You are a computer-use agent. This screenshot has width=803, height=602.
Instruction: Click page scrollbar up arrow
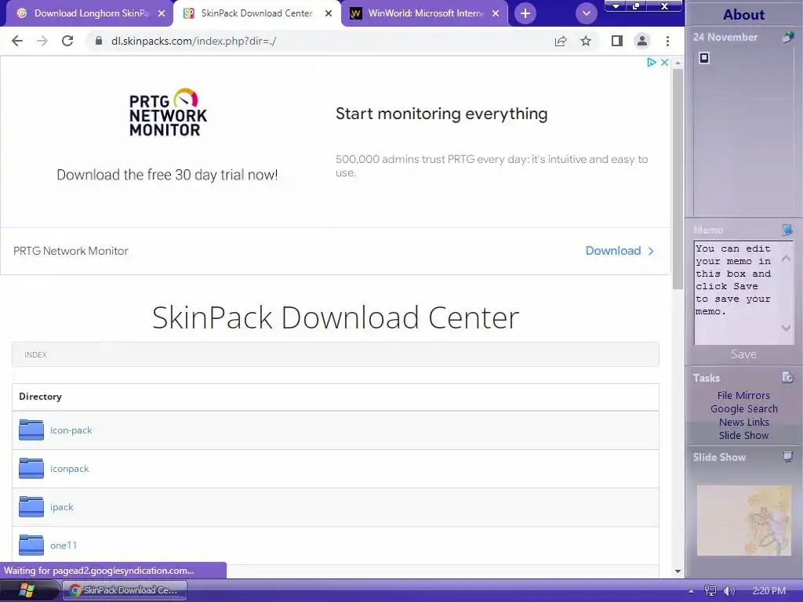click(x=678, y=63)
